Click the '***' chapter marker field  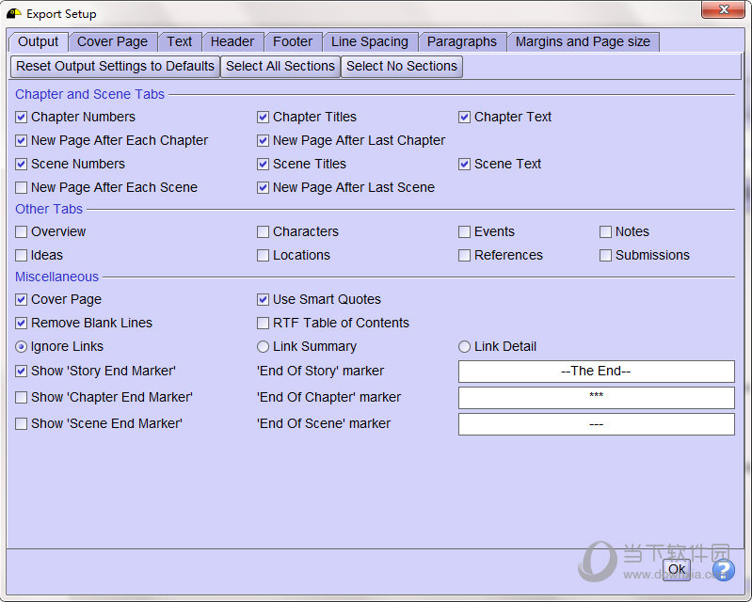(x=596, y=398)
